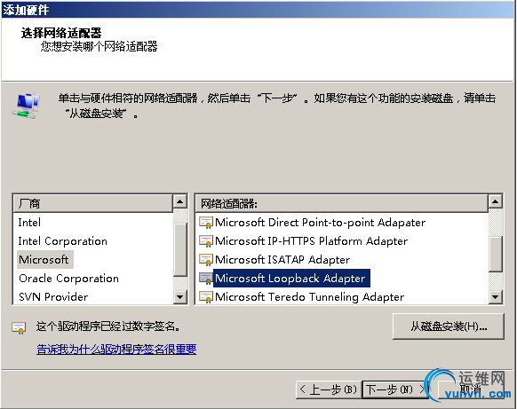This screenshot has height=409, width=517.
Task: Select Microsoft Teredo Tunneling Adapter
Action: pos(310,297)
